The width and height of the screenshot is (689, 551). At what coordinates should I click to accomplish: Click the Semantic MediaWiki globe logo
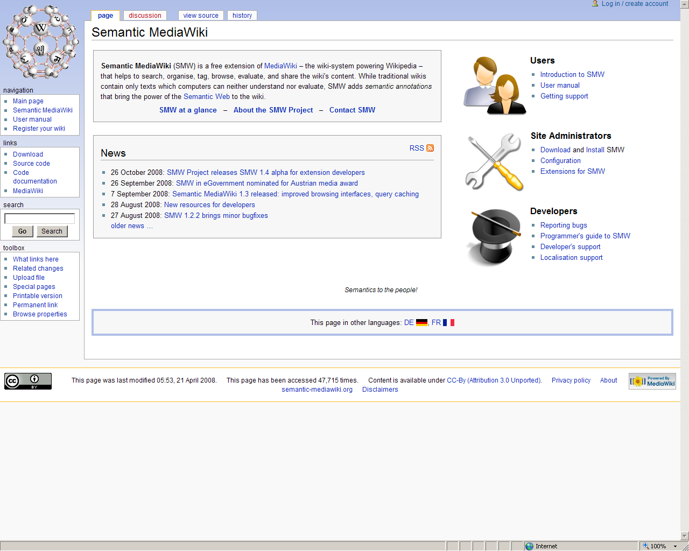pyautogui.click(x=41, y=42)
